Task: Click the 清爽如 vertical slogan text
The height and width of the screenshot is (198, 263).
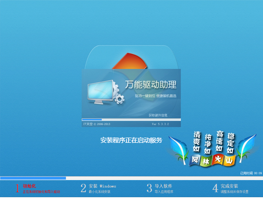Action: coord(197,142)
